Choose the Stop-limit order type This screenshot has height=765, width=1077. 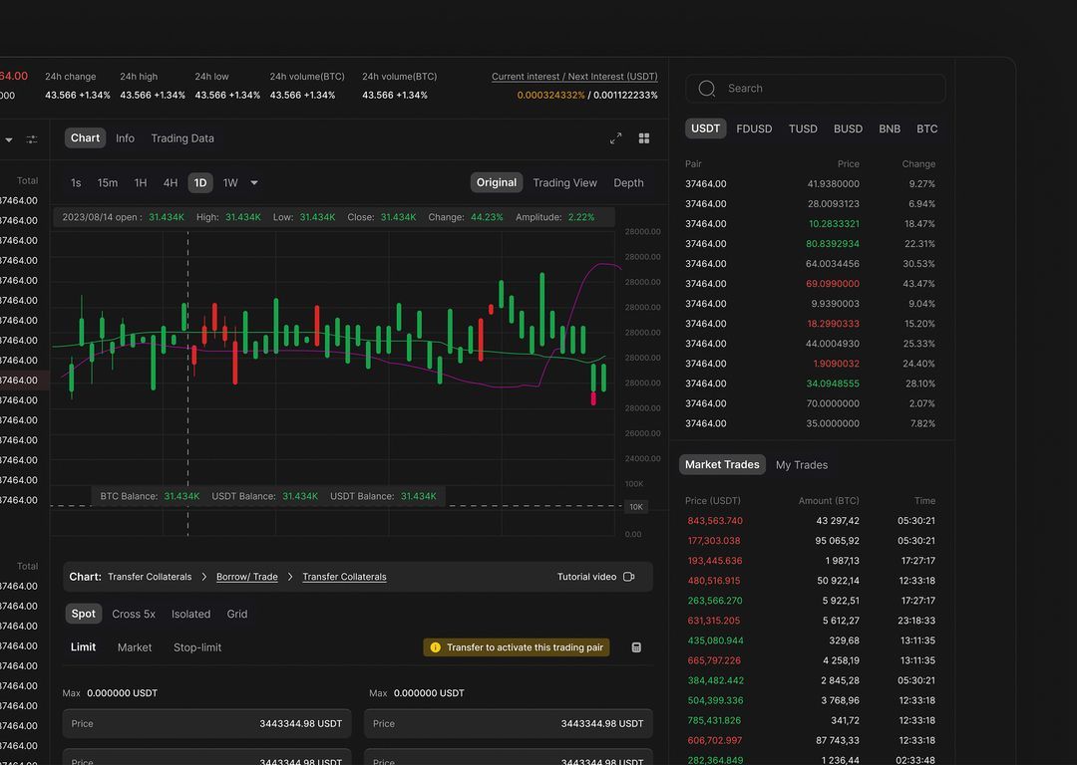pyautogui.click(x=197, y=647)
